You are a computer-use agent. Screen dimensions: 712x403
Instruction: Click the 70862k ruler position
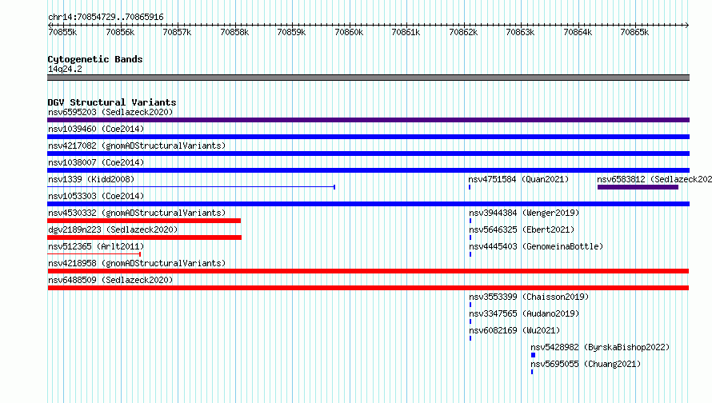click(463, 32)
